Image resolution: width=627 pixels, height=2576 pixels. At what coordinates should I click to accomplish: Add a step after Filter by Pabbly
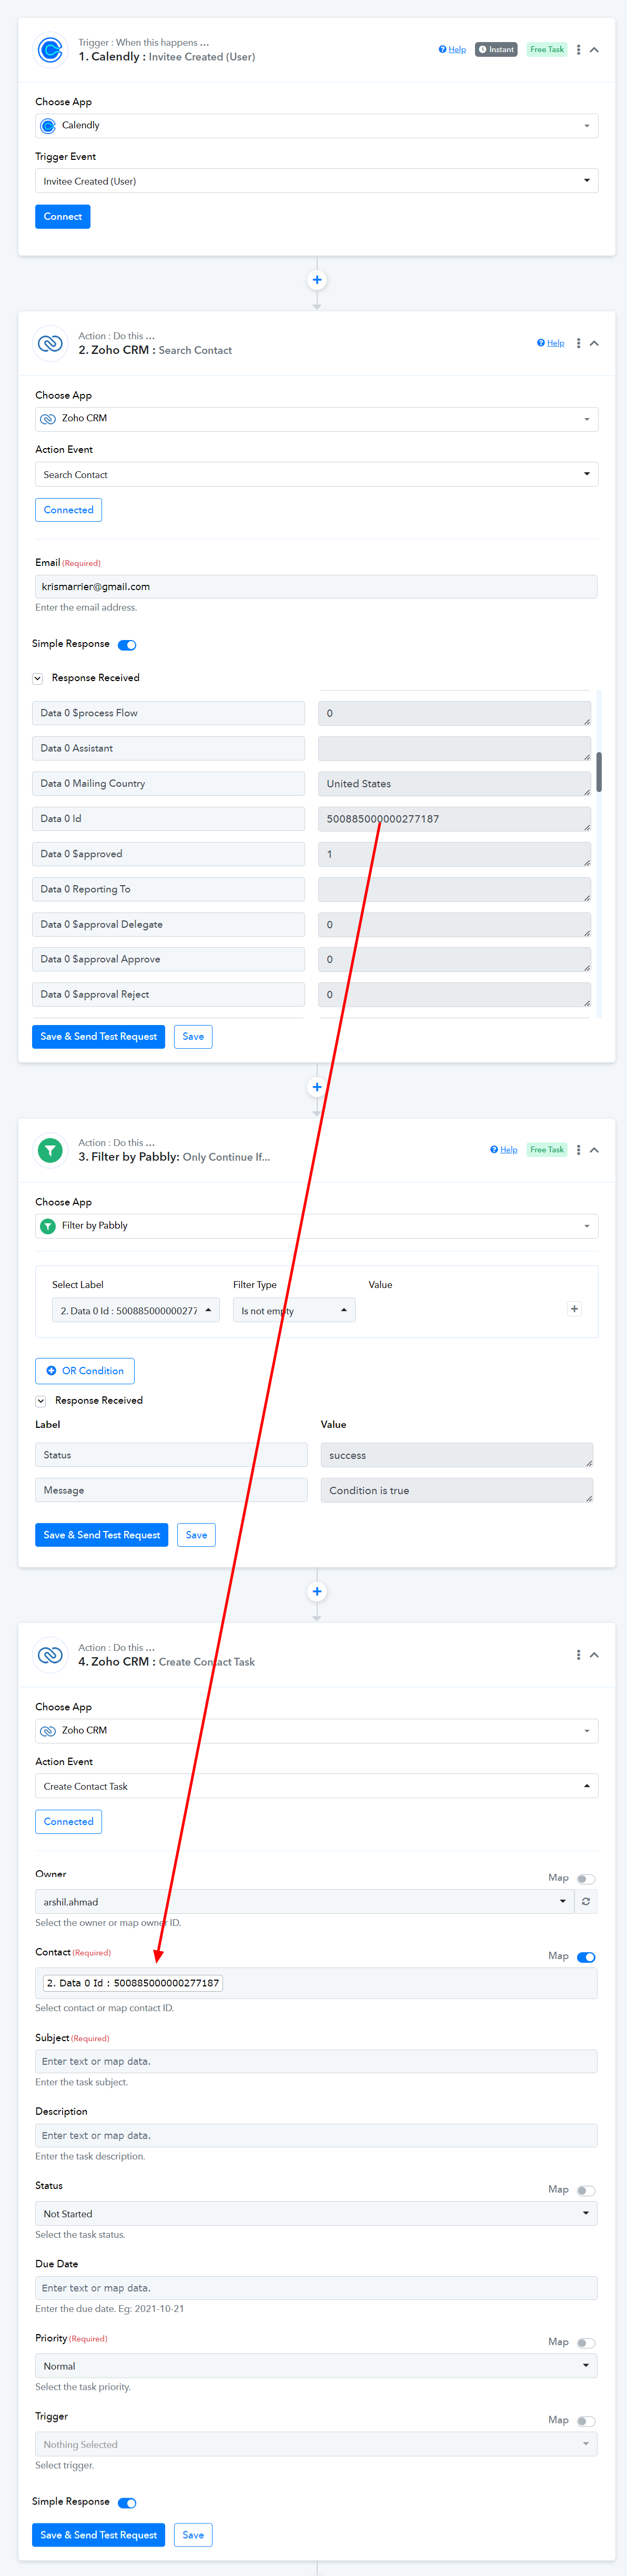click(317, 1592)
